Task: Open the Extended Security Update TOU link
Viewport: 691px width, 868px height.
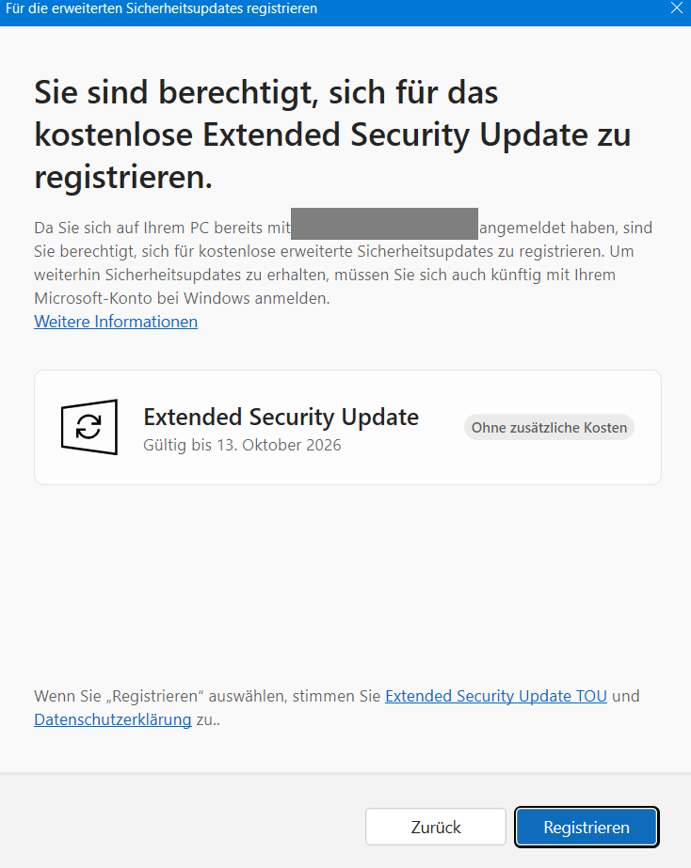Action: (x=496, y=696)
